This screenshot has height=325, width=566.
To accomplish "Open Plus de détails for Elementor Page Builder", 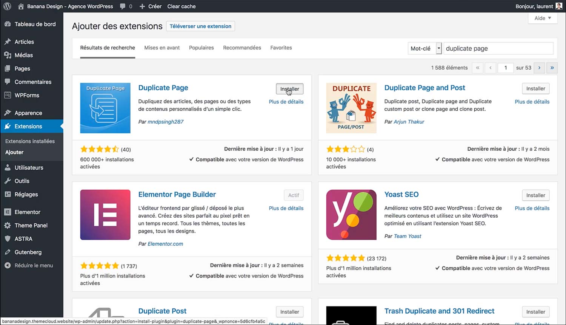I will coord(286,208).
